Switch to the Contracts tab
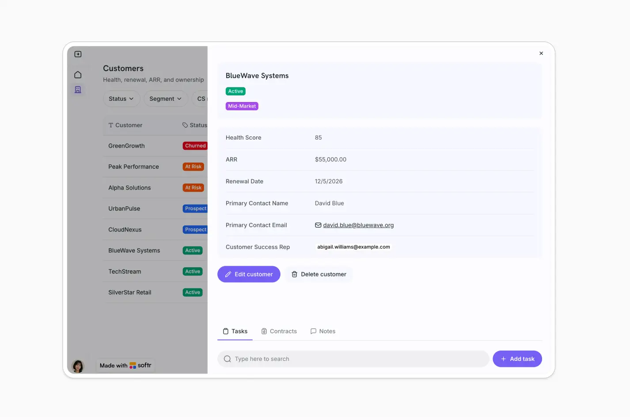Viewport: 630px width, 420px height. tap(279, 331)
